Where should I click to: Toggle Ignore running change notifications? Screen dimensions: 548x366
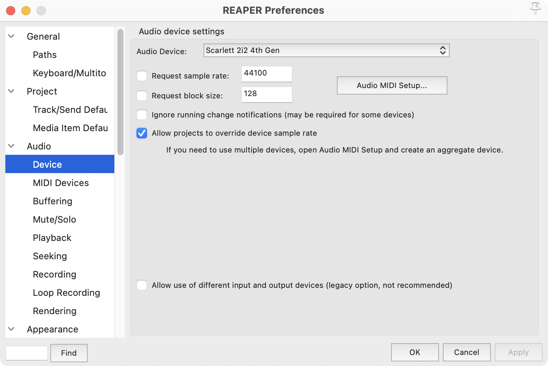(x=142, y=115)
